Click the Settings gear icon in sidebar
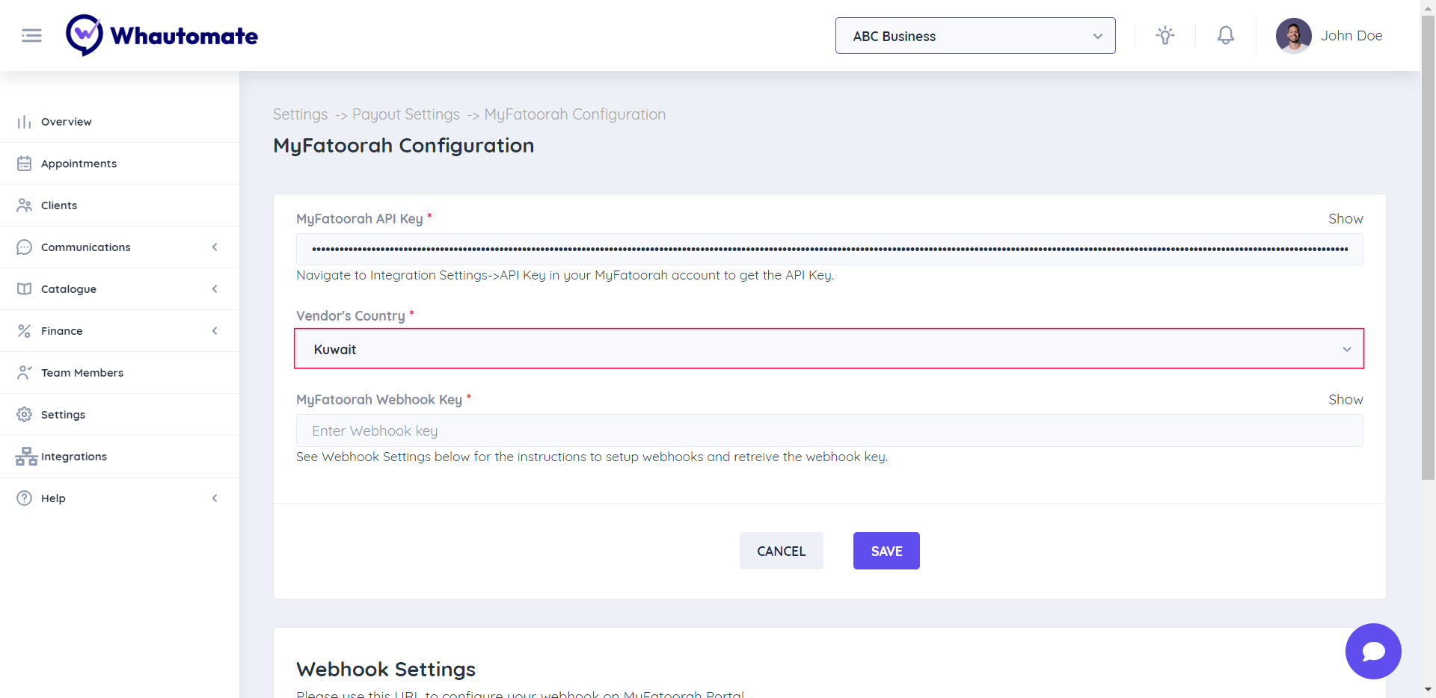The width and height of the screenshot is (1436, 698). pyautogui.click(x=25, y=415)
